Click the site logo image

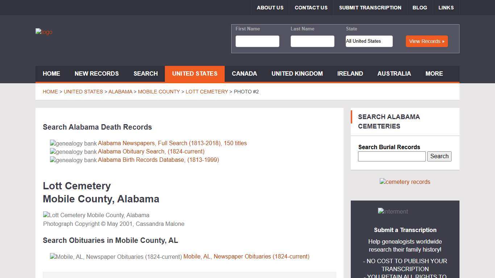(x=44, y=32)
